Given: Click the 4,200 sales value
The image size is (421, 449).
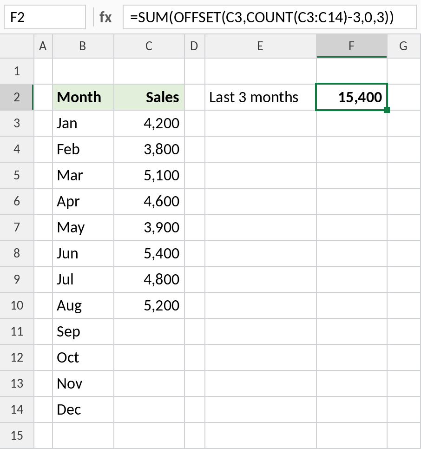Looking at the screenshot, I should tap(149, 123).
